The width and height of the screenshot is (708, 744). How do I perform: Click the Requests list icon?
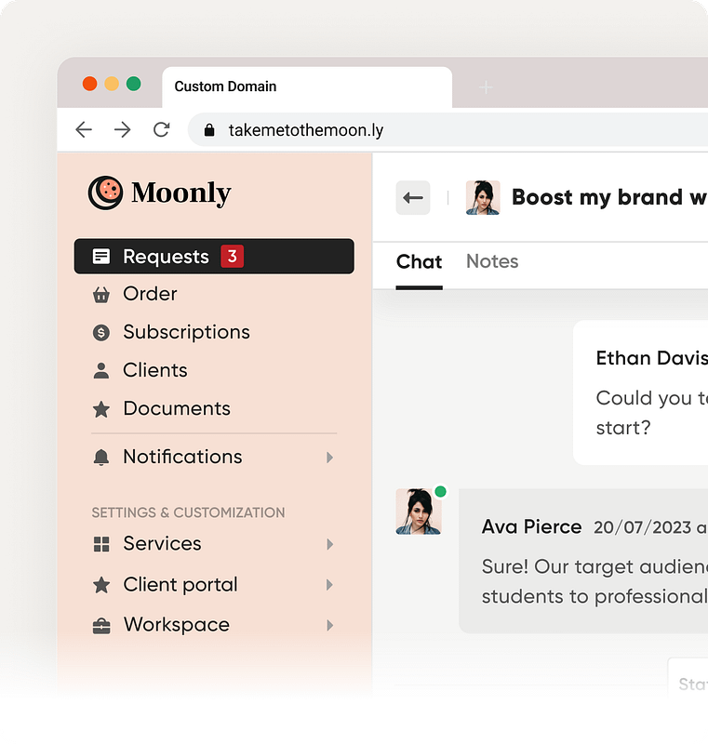point(101,257)
